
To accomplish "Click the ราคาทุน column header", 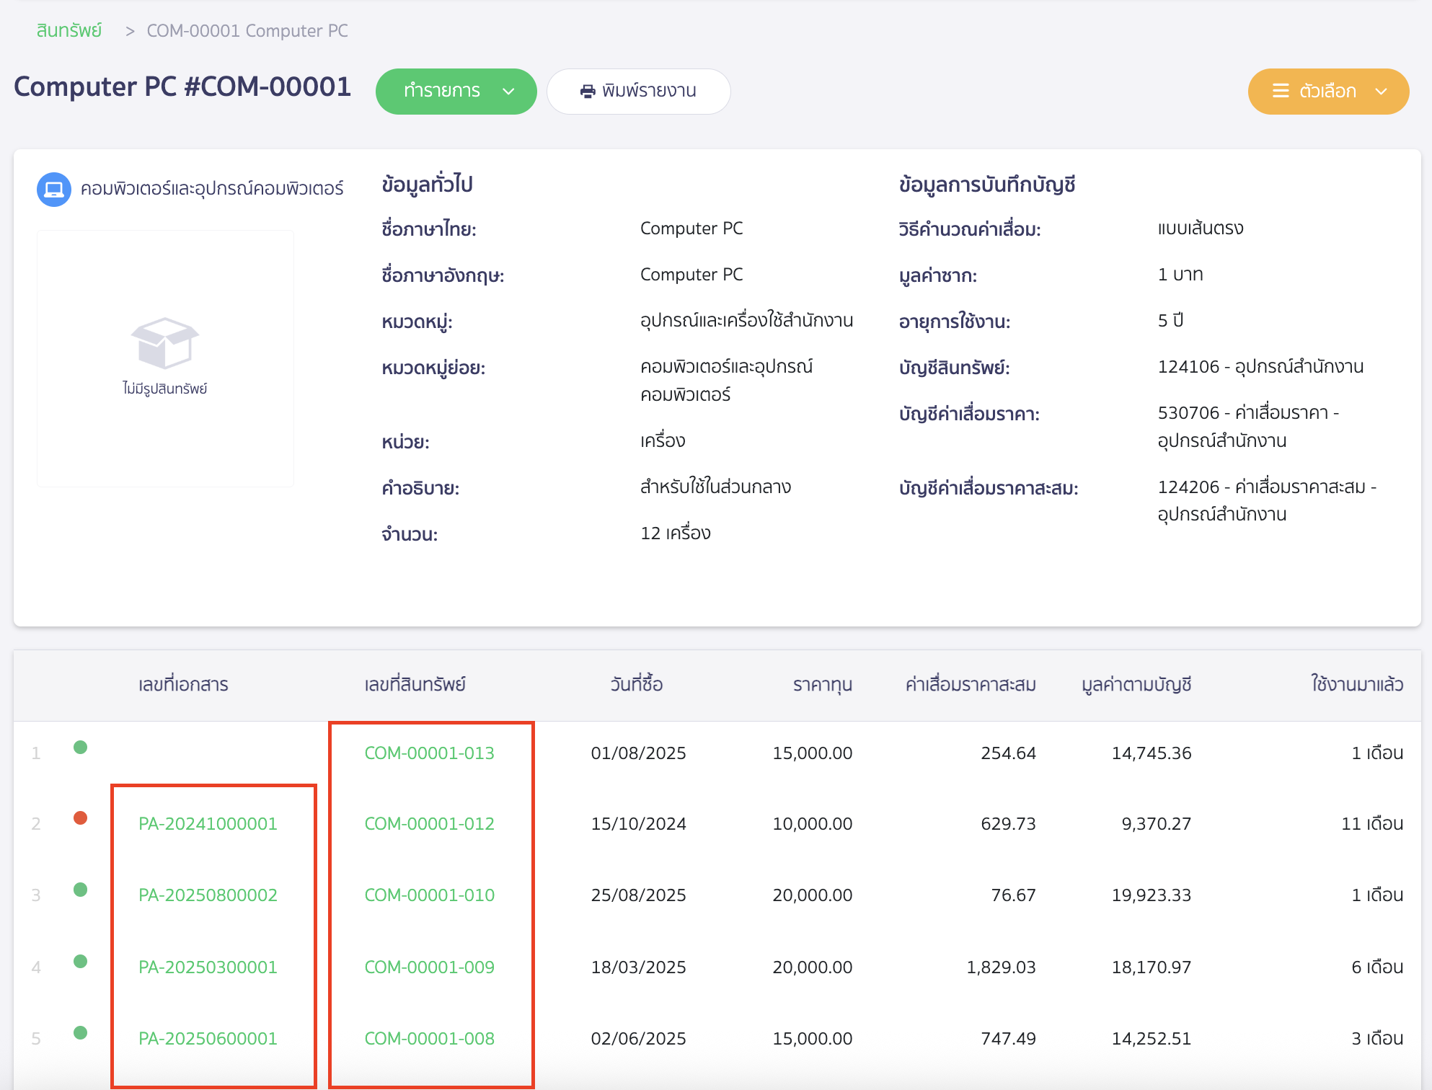I will pyautogui.click(x=822, y=684).
